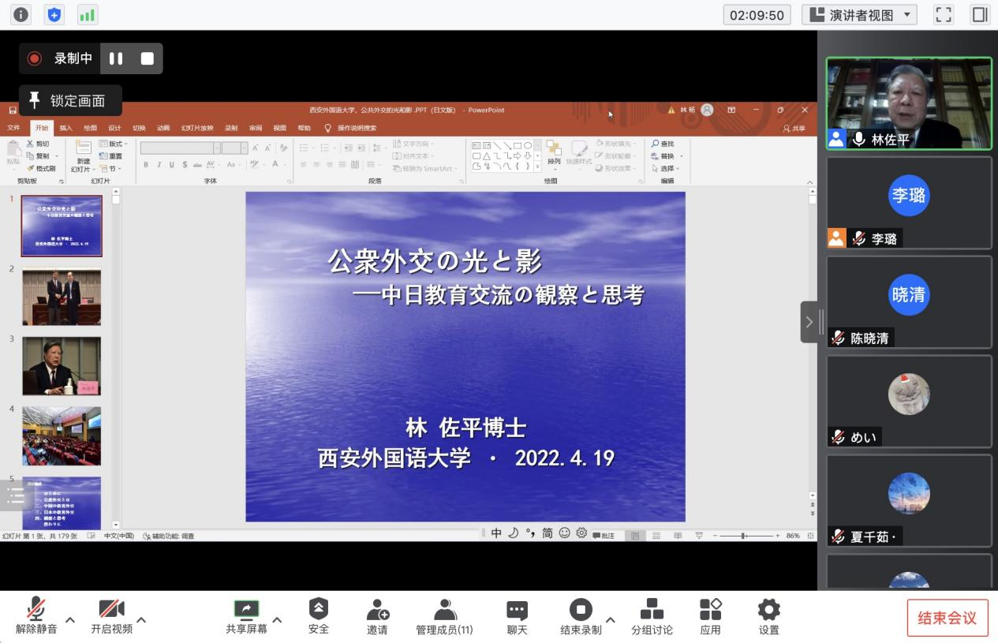Image resolution: width=998 pixels, height=643 pixels.
Task: Click End Meeting (结束会议) button
Action: click(947, 618)
